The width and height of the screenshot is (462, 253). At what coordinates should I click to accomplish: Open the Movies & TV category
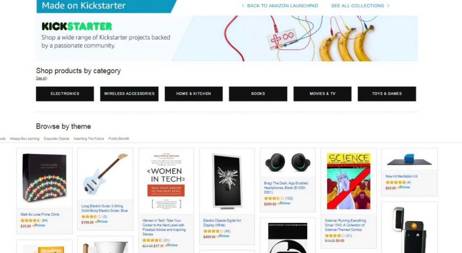pos(322,94)
